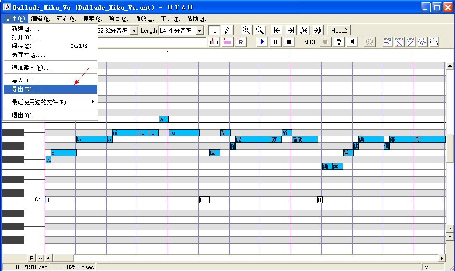Click the zoom out magnifier
The height and width of the screenshot is (271, 455).
click(x=260, y=30)
